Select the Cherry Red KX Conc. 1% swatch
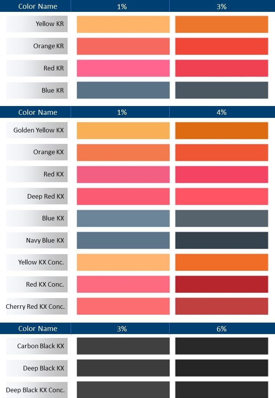 (123, 306)
